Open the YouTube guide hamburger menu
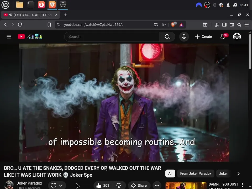The width and height of the screenshot is (252, 189). (x=9, y=37)
